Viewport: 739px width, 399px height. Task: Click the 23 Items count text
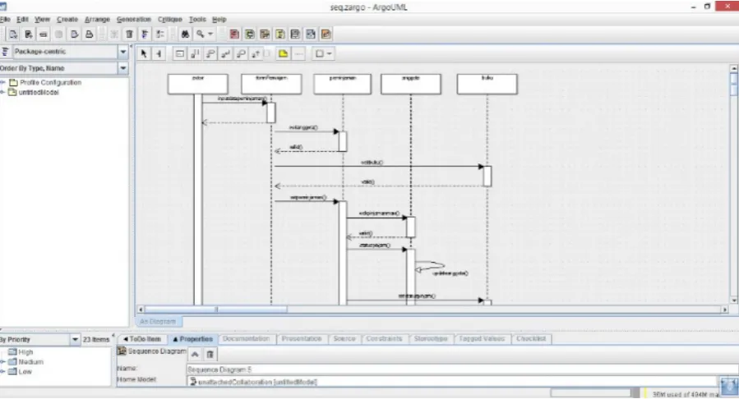(96, 339)
